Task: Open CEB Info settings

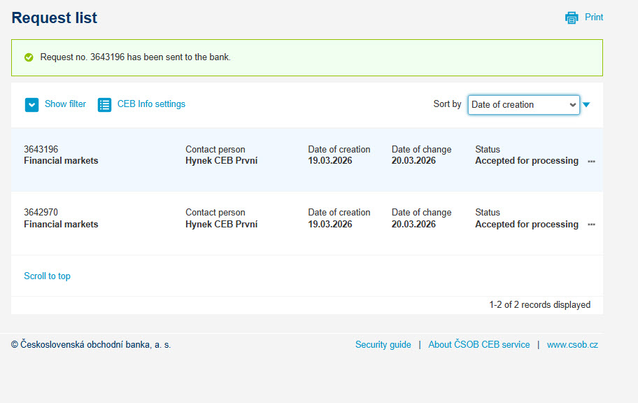Action: [x=151, y=104]
